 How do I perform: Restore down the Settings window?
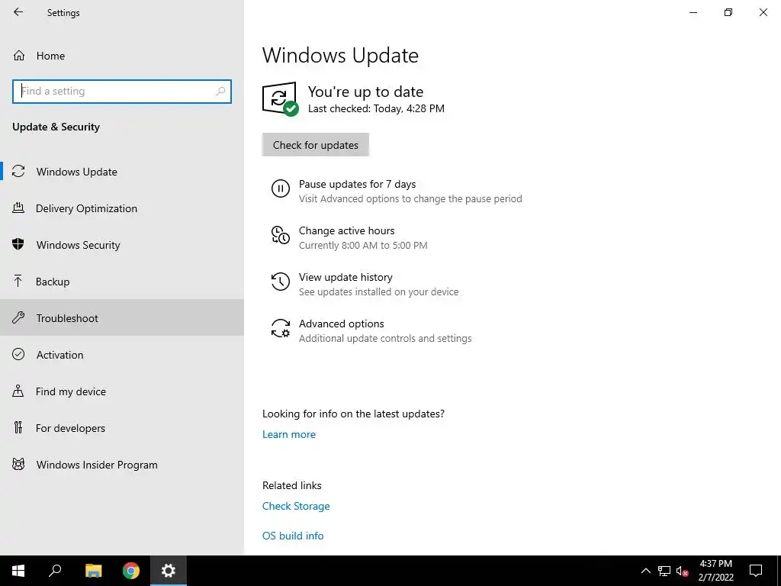tap(728, 12)
